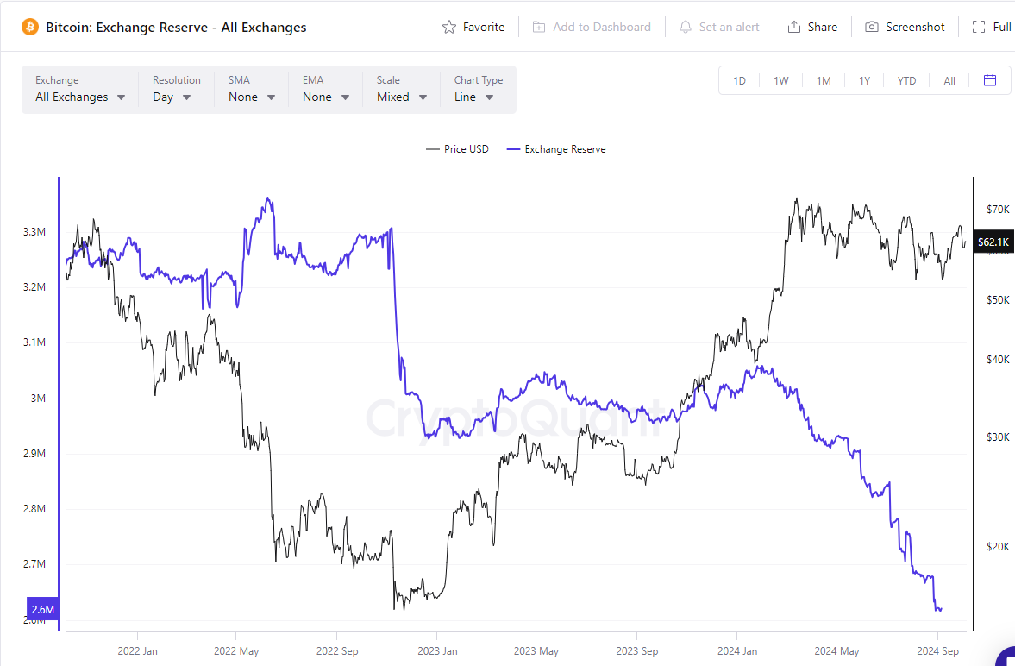Viewport: 1015px width, 666px height.
Task: Click the Full screen expand icon
Action: (x=979, y=27)
